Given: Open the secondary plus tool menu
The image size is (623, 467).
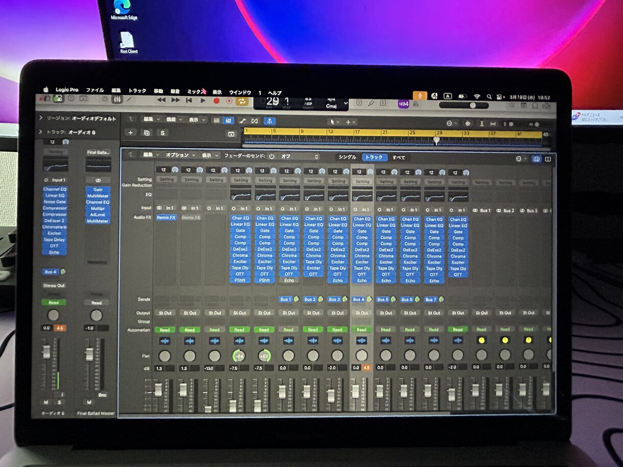Looking at the screenshot, I should click(x=350, y=122).
